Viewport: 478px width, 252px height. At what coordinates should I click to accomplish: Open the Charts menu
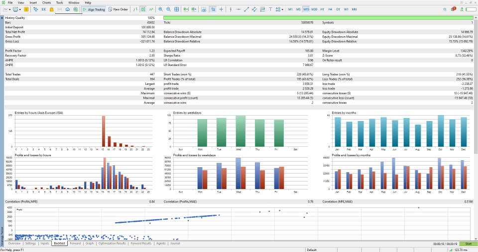(46, 3)
